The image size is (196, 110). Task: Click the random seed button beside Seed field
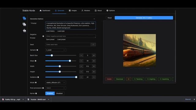click(93, 45)
